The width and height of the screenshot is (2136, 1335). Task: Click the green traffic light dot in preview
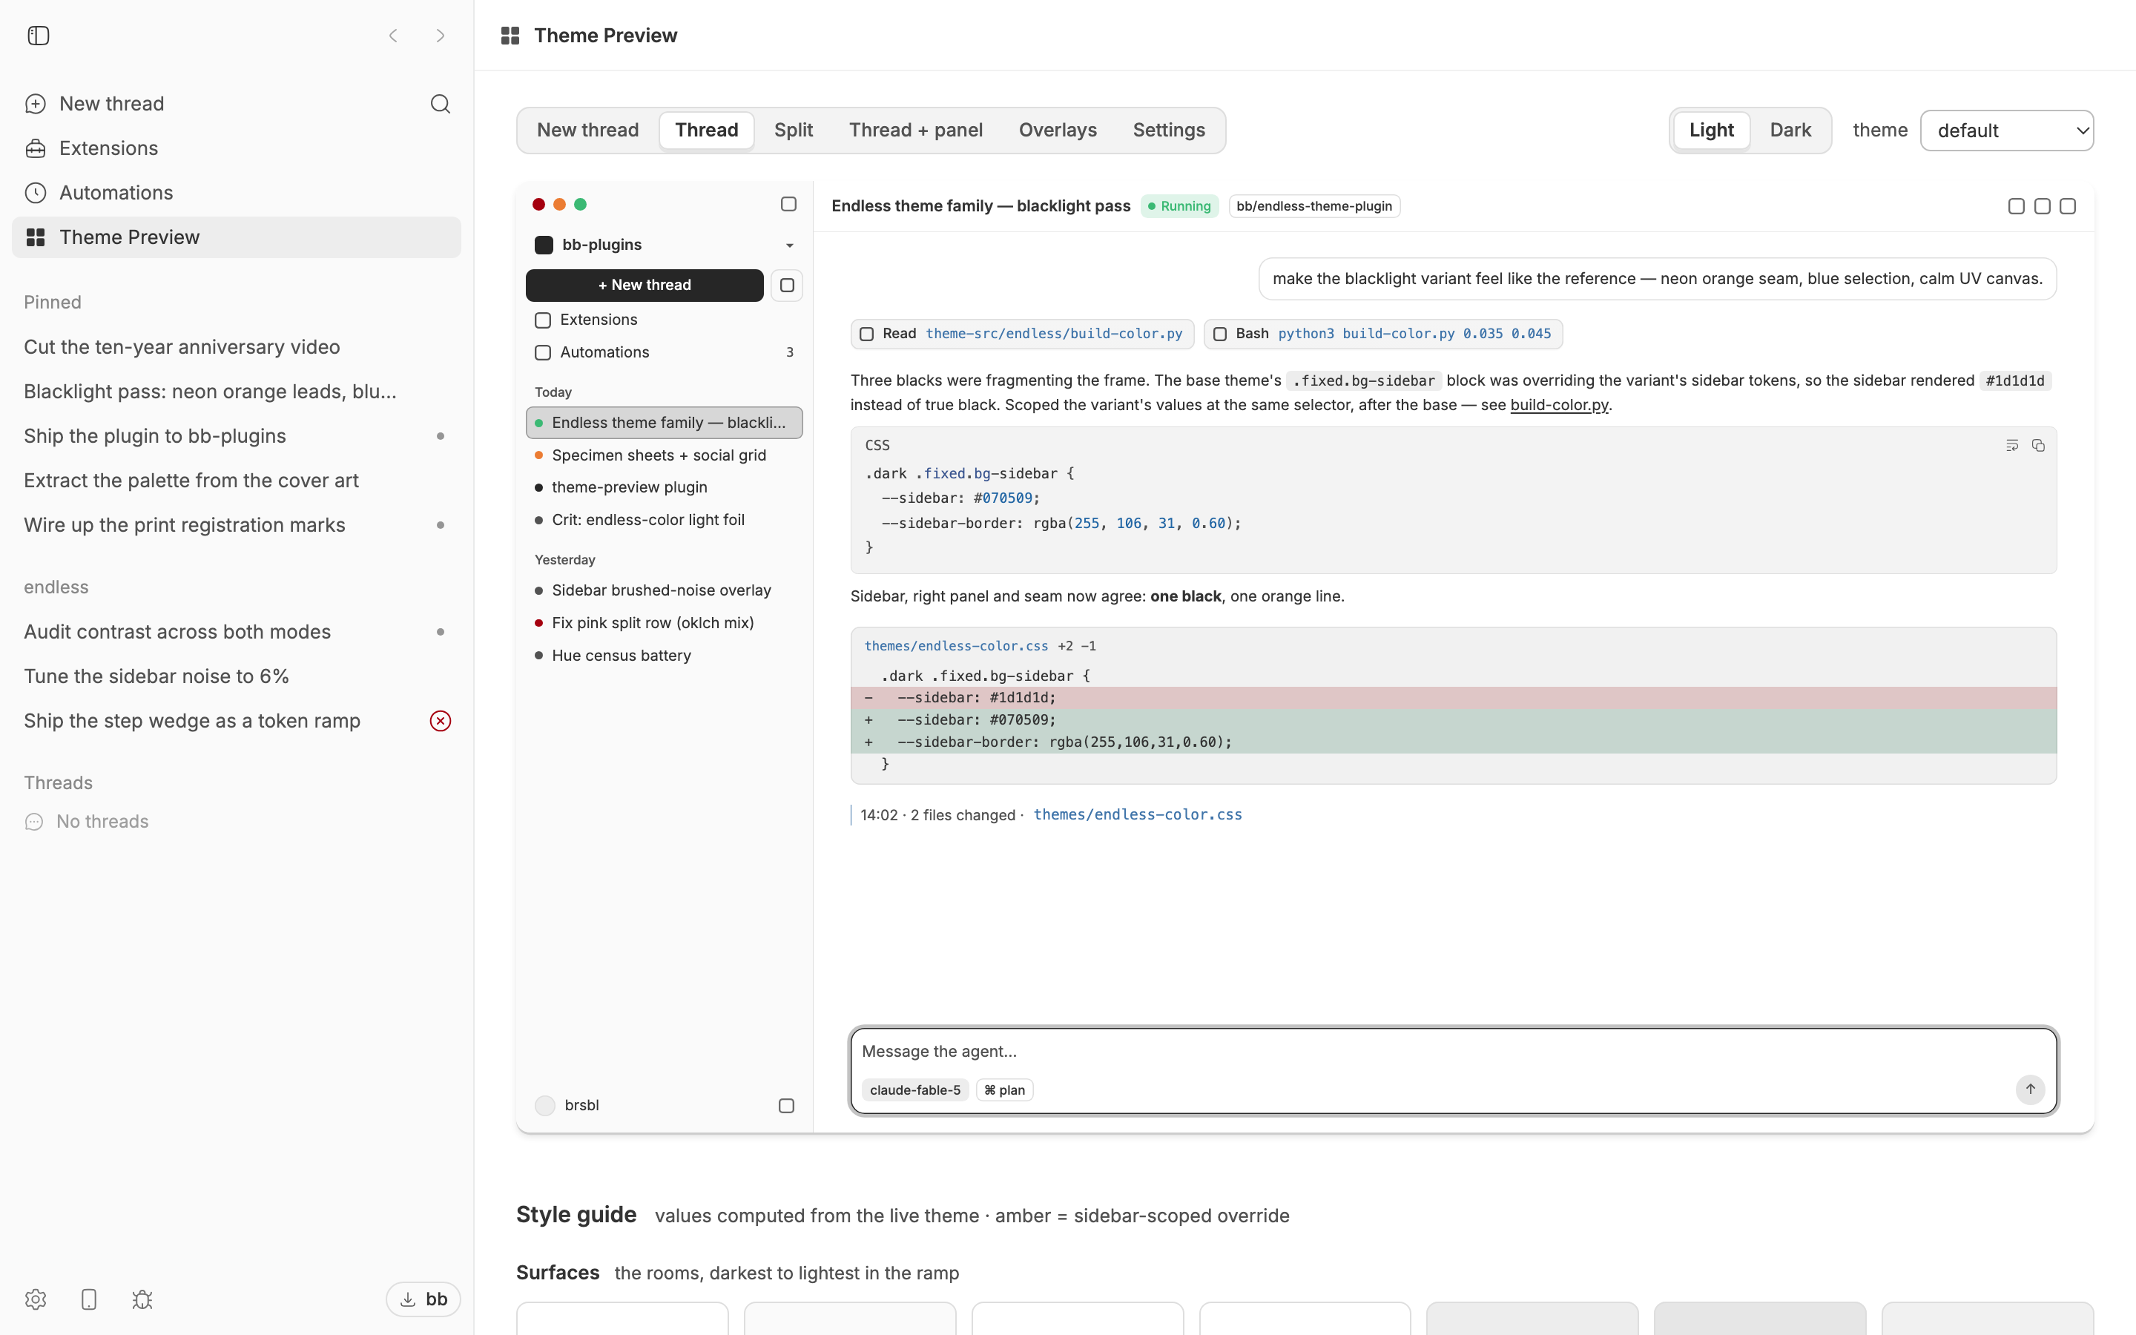click(580, 204)
